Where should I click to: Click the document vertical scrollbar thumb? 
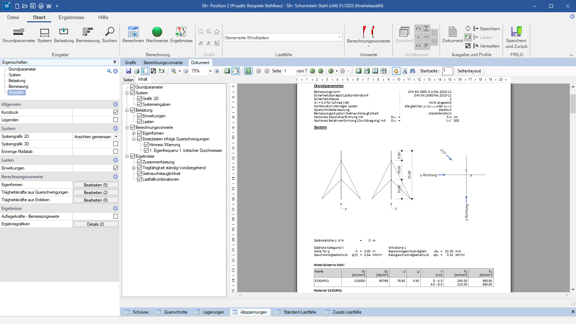point(573,104)
